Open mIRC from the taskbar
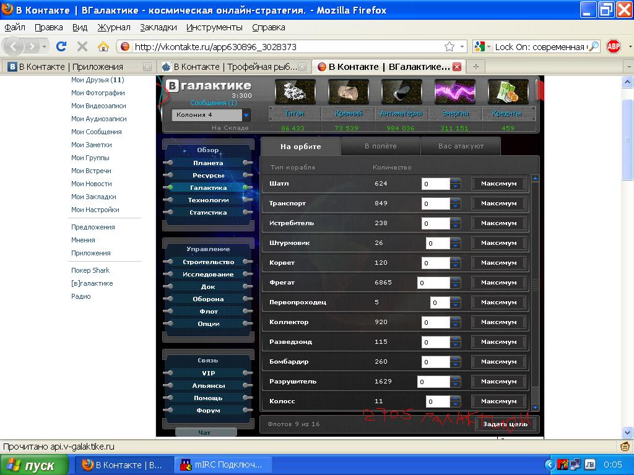Viewport: 634px width, 475px height. [x=223, y=465]
